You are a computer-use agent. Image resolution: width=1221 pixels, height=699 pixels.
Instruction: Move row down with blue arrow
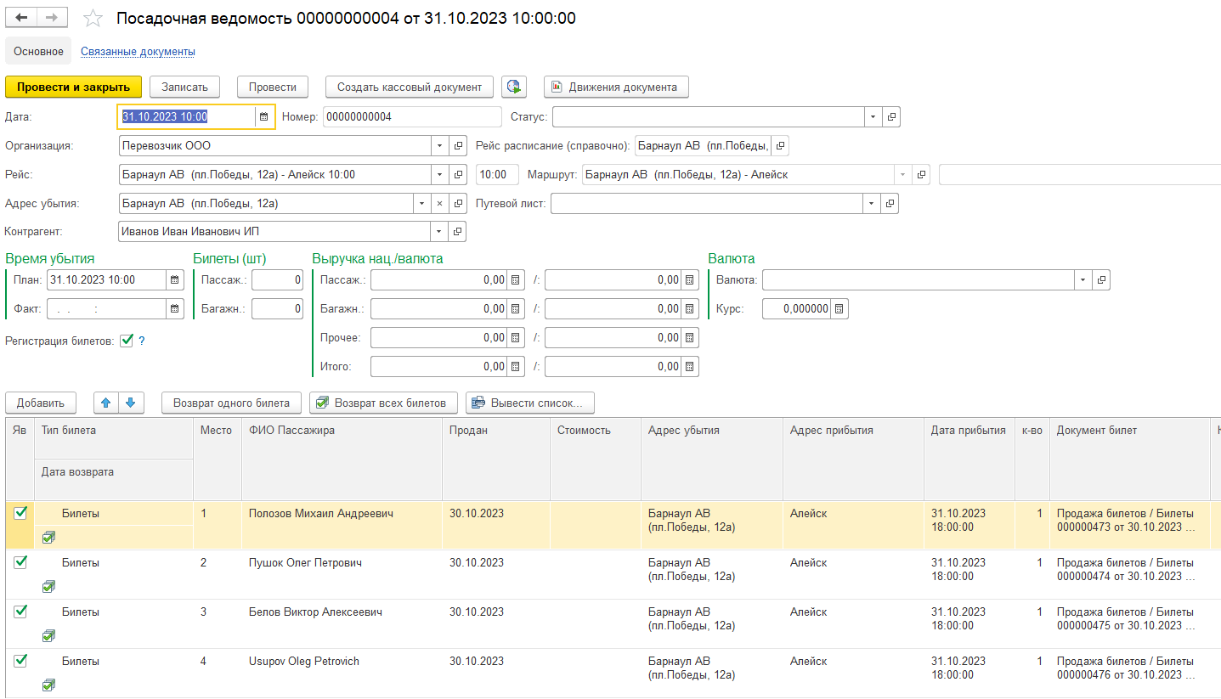[x=132, y=403]
